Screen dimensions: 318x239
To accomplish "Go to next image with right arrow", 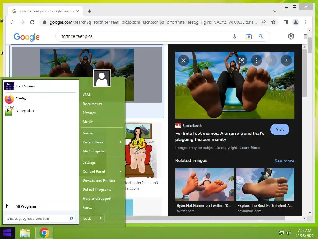I will click(x=286, y=60).
